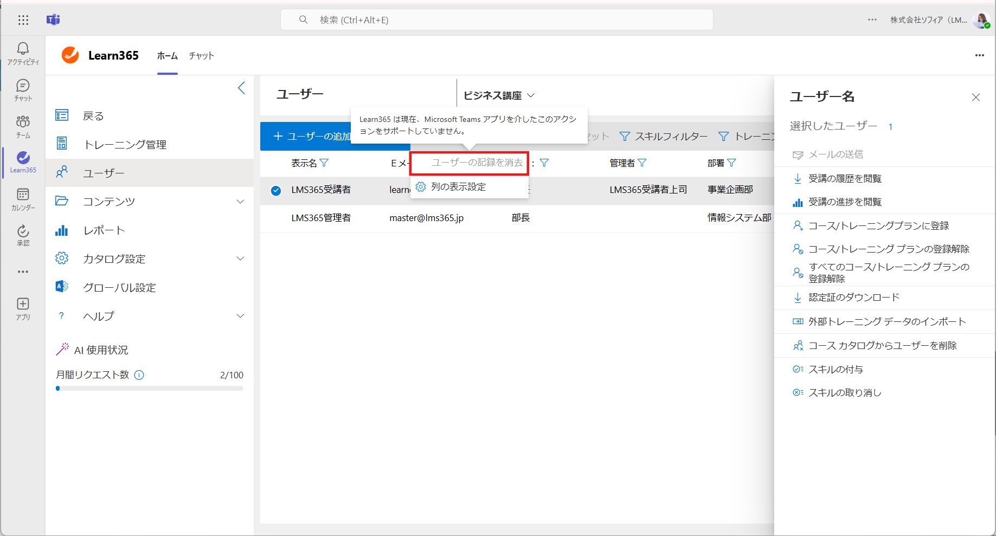This screenshot has height=536, width=996.
Task: Click the magnifier icon in search bar
Action: pos(304,20)
